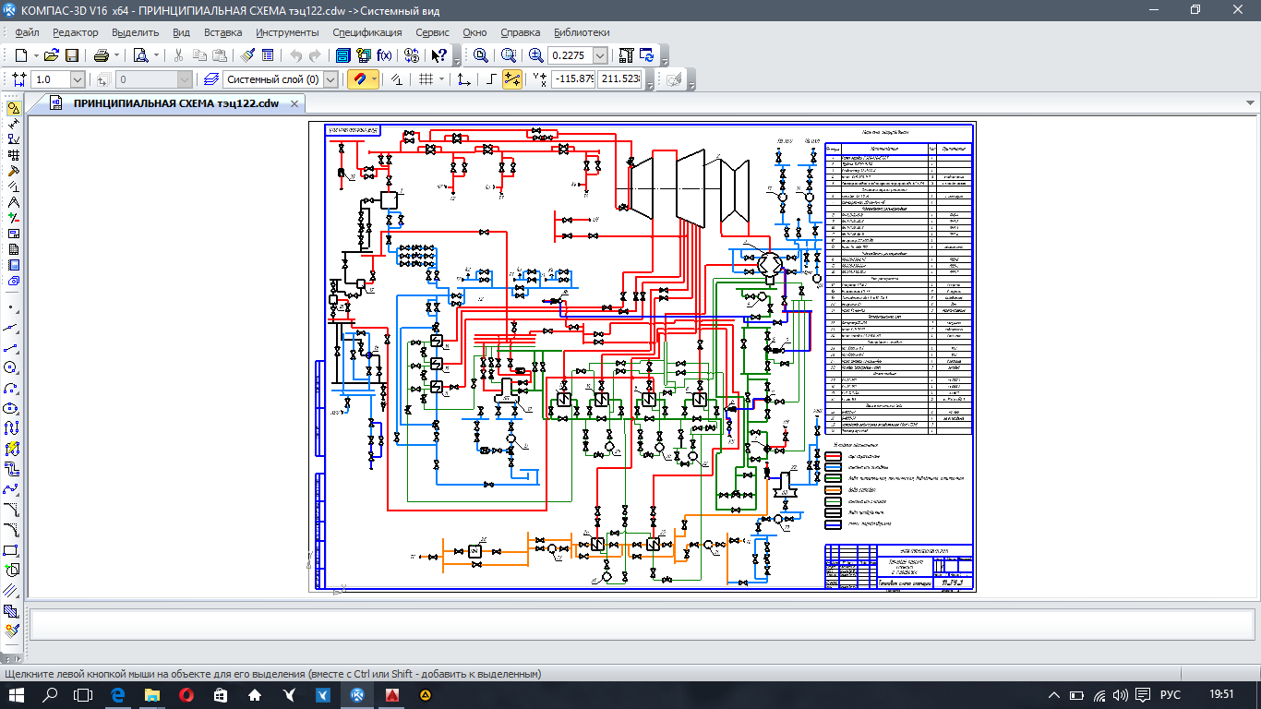The image size is (1261, 709).
Task: Toggle orthogonal drawing mode
Action: click(491, 79)
